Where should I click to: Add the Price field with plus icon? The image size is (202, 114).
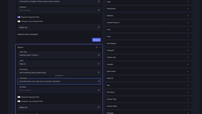188,37
